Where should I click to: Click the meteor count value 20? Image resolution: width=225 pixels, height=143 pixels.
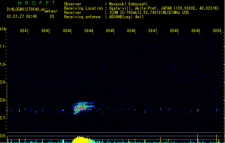[x=52, y=16]
